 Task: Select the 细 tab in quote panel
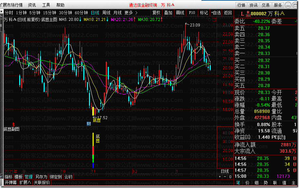click(x=257, y=183)
